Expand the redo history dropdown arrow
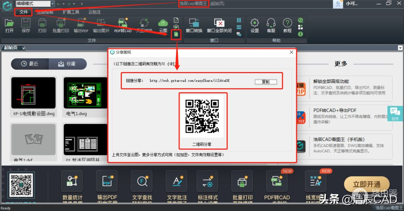404x211 pixels. coord(74,4)
